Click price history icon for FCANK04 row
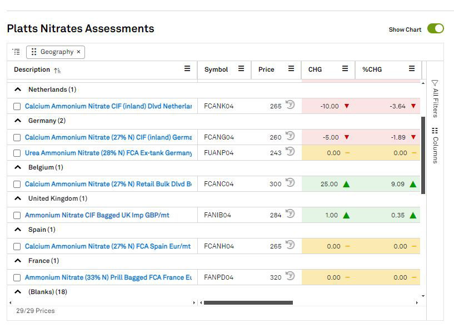Screen dimensions: 454x328 pyautogui.click(x=290, y=105)
